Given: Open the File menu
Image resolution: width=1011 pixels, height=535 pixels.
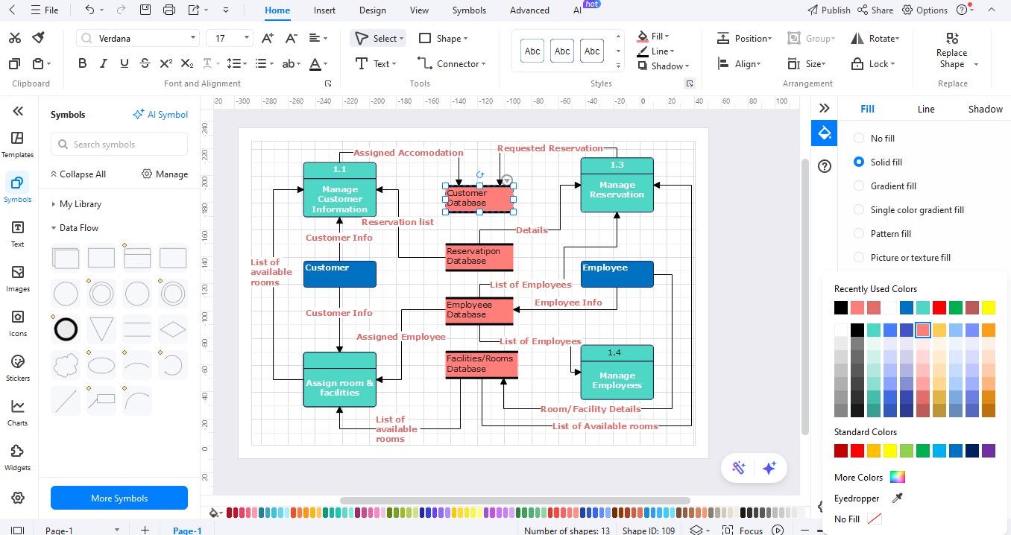Looking at the screenshot, I should click(44, 10).
